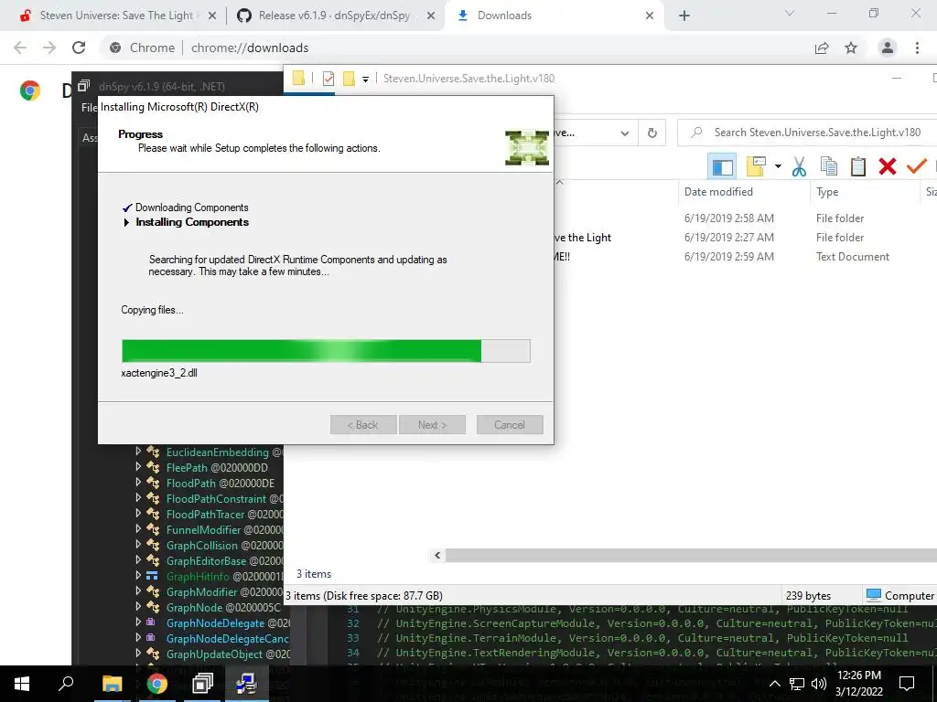This screenshot has height=702, width=937.
Task: Click the new folder icon in Explorer title bar
Action: (x=349, y=79)
